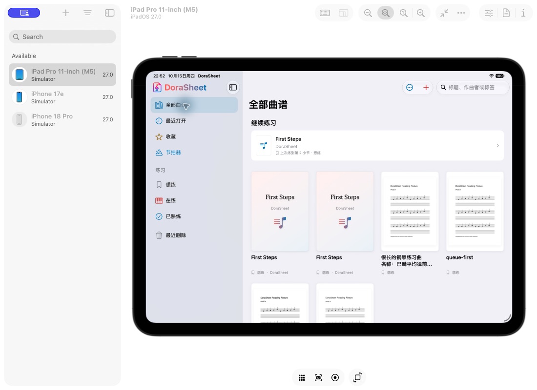Select iPhone 18 Pro simulator
537x390 pixels.
click(62, 120)
